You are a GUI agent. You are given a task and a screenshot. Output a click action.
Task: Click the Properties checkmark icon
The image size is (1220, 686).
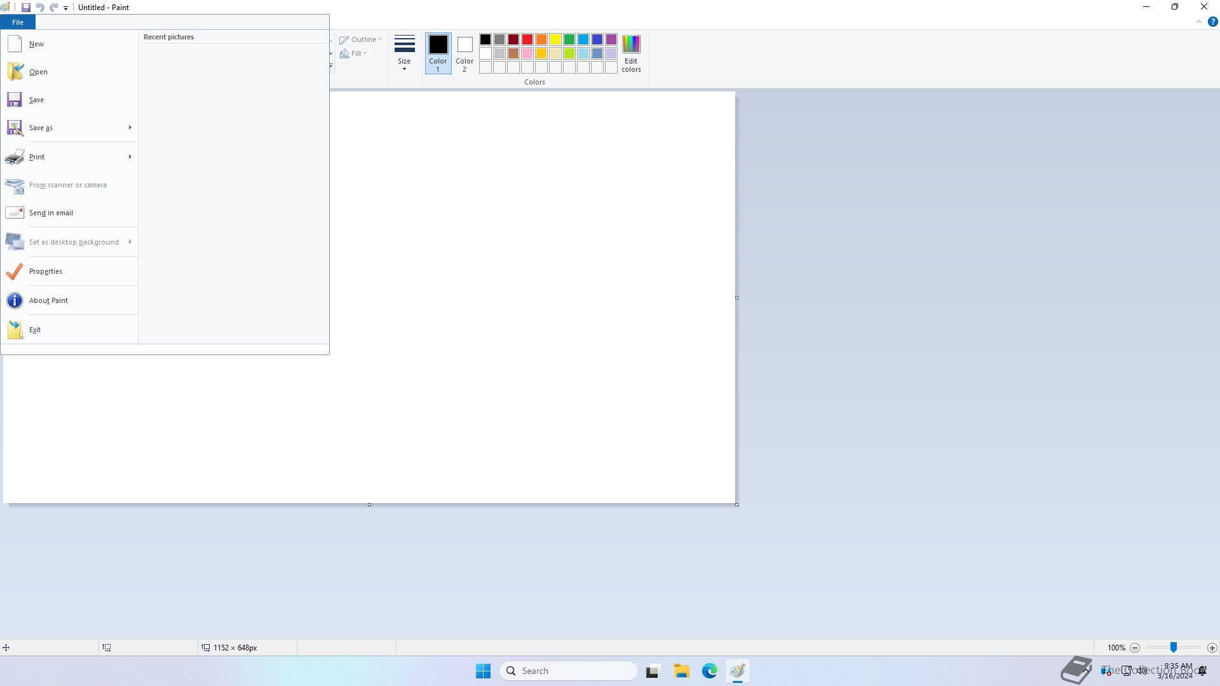click(15, 271)
